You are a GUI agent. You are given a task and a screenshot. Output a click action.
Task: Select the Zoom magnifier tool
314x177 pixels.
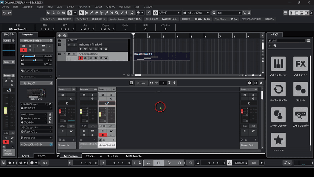click(117, 13)
